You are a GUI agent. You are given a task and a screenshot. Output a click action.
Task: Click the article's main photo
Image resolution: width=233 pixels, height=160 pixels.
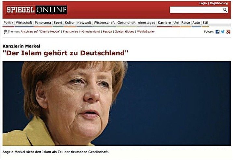pyautogui.click(x=117, y=103)
